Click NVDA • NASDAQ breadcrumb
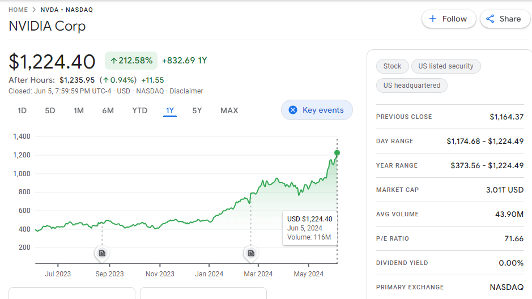The width and height of the screenshot is (532, 299). coord(66,10)
